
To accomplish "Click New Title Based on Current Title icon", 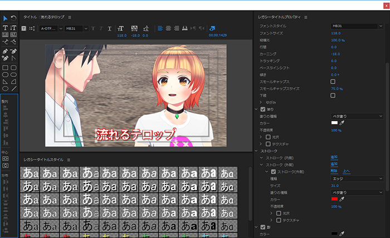I will point(23,28).
